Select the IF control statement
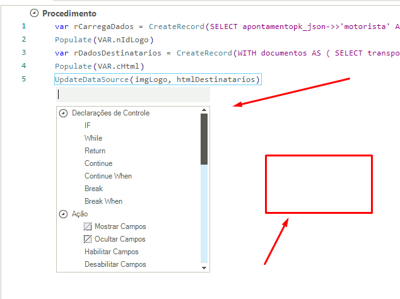Viewport: 400px width, 299px height. click(x=88, y=126)
